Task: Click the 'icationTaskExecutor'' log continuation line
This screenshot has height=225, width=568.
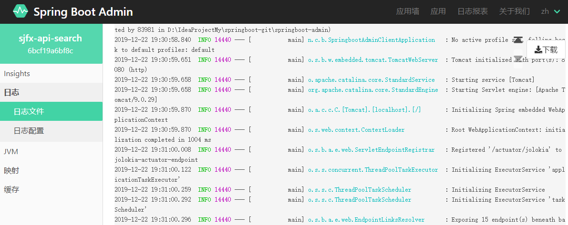Action: tap(147, 179)
